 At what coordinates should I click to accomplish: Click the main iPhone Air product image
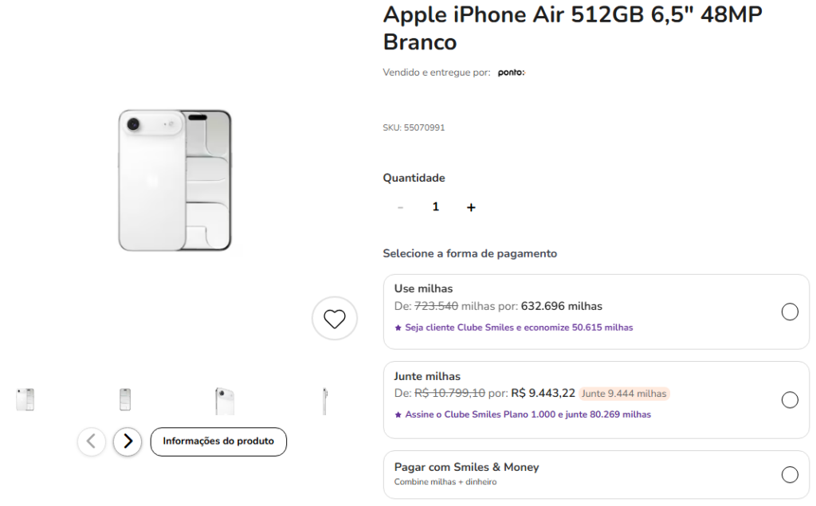coord(175,180)
